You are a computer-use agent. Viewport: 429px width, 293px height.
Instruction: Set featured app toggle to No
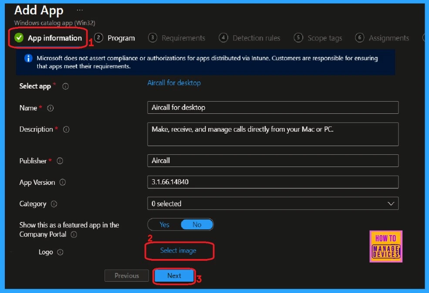[197, 225]
